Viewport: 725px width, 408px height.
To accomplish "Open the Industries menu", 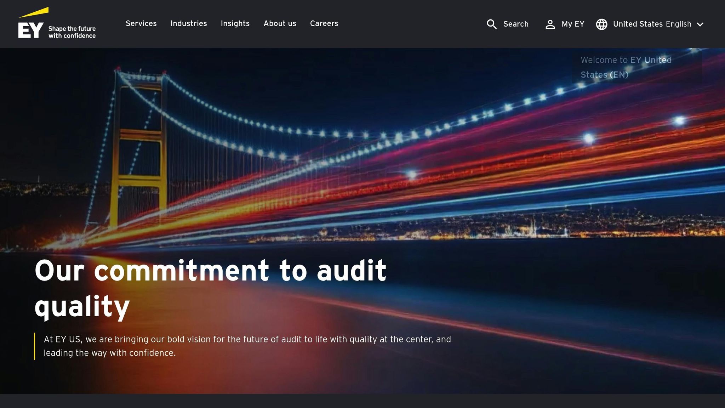I will point(189,23).
